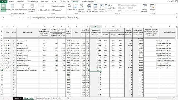This screenshot has height=100, width=178.
Task: Click the Tagessatz ohne Berücksichtigung header
Action: click(96, 32)
